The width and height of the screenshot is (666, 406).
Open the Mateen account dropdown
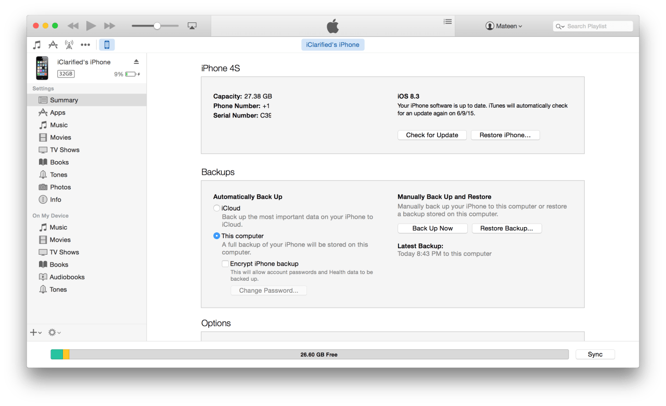504,26
